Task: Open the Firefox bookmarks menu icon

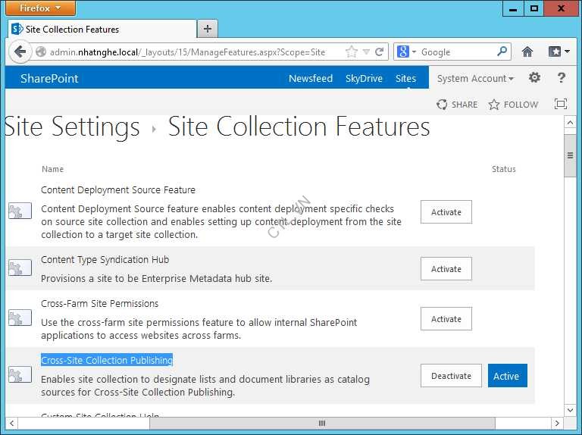Action: point(559,52)
